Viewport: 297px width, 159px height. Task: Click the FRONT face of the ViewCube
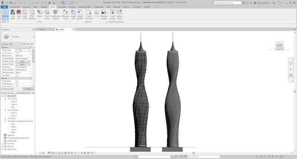point(280,45)
